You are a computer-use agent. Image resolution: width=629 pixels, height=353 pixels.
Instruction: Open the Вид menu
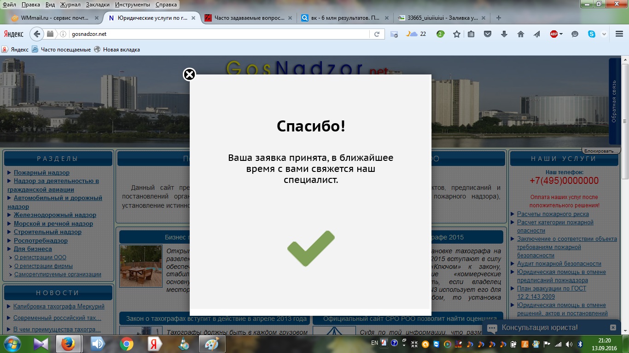click(x=50, y=5)
